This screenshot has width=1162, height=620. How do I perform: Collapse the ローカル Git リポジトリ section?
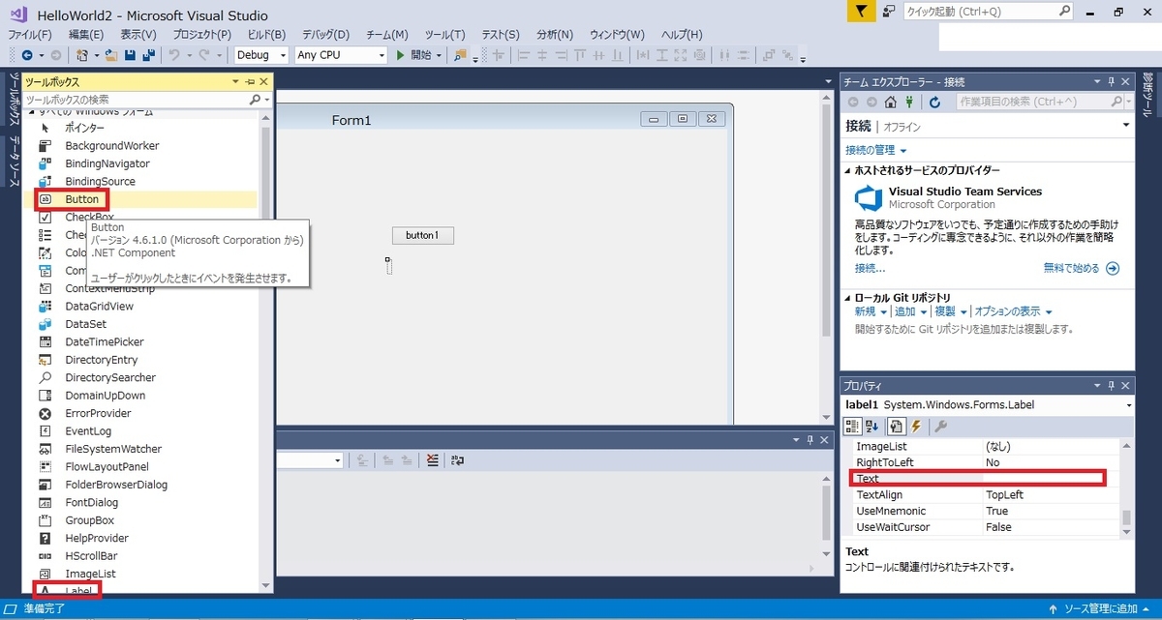click(x=847, y=298)
